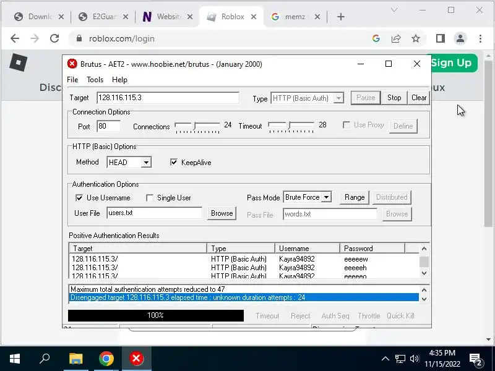The height and width of the screenshot is (371, 495).
Task: Close the Download tab
Action: [x=61, y=17]
